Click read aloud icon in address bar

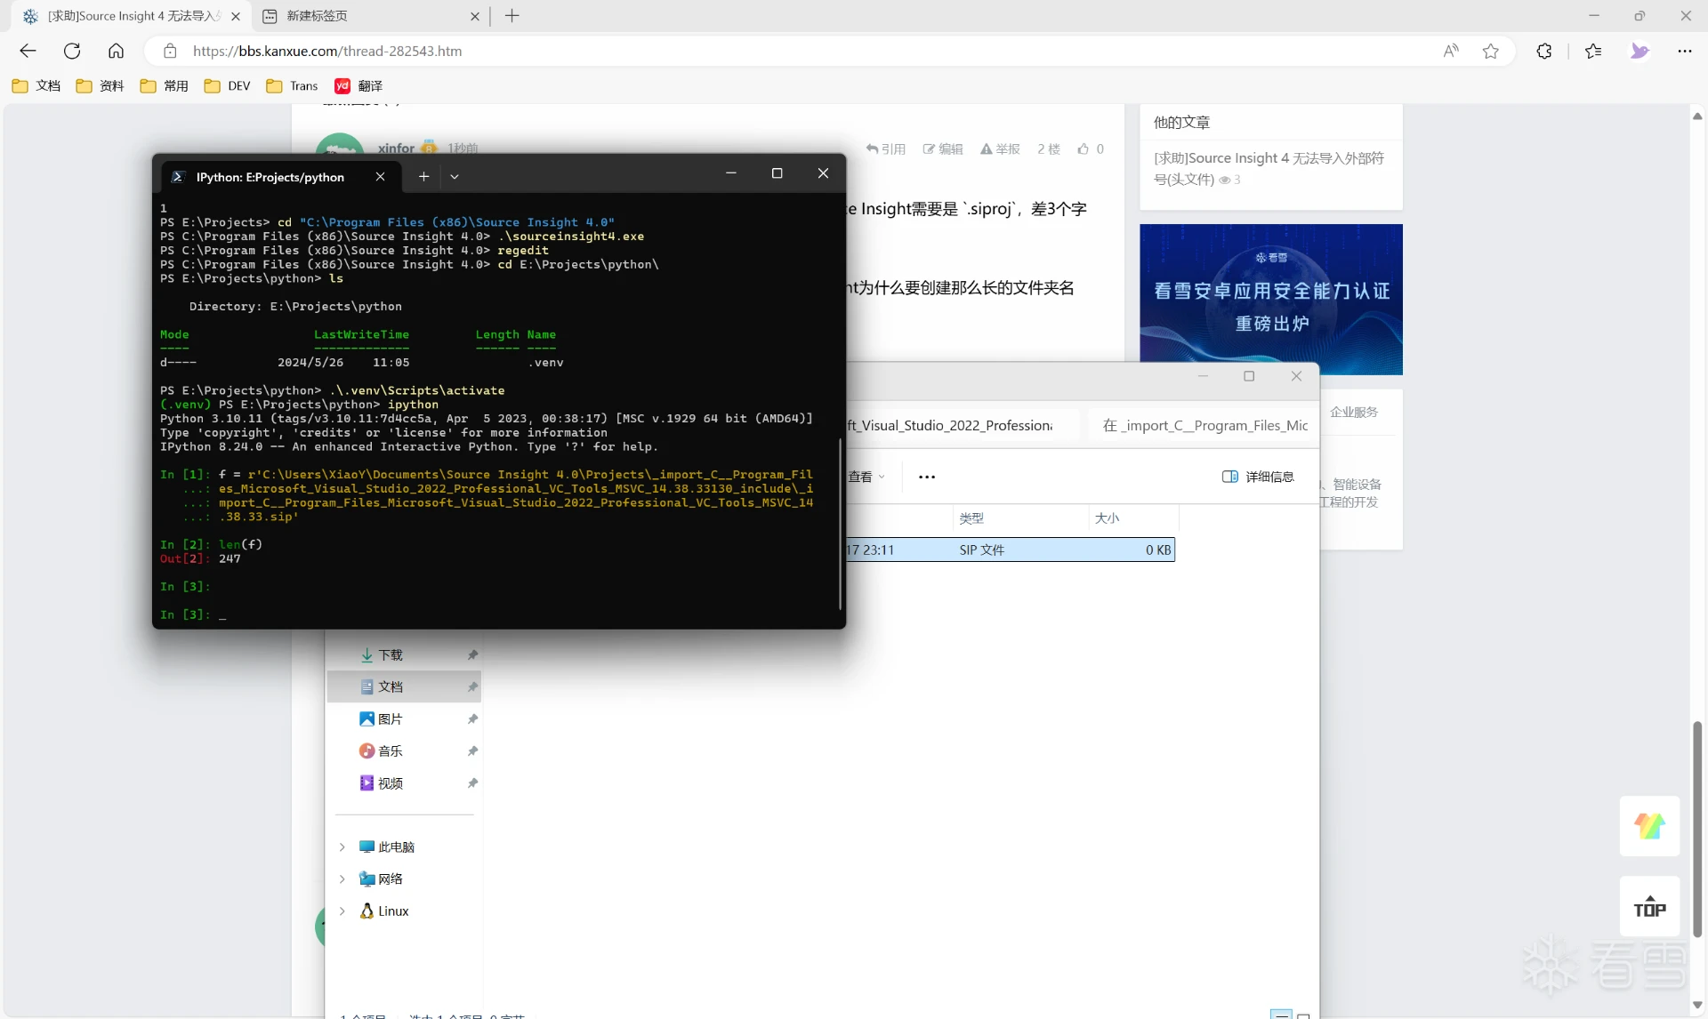click(1451, 51)
